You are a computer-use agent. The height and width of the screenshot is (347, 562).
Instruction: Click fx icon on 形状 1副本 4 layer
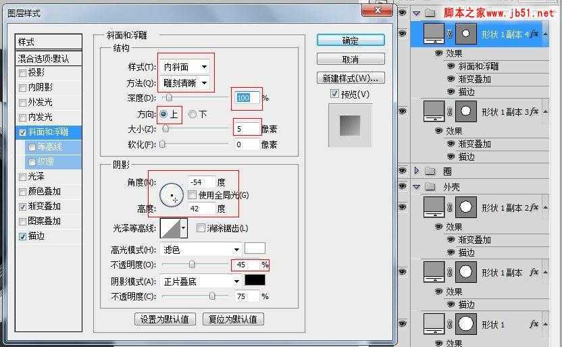[x=534, y=34]
